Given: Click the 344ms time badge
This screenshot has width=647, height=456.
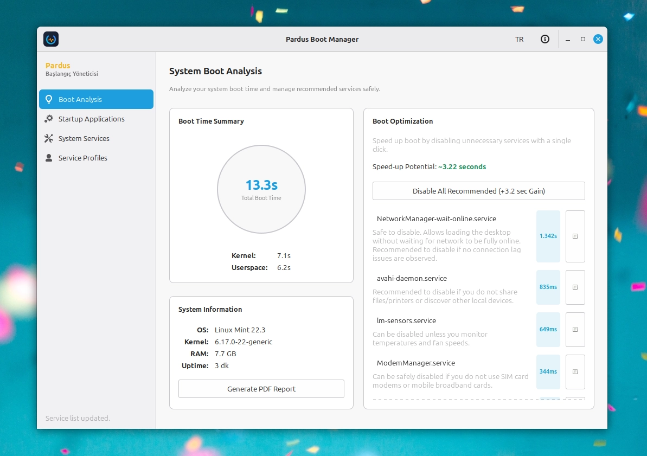Looking at the screenshot, I should (x=548, y=372).
